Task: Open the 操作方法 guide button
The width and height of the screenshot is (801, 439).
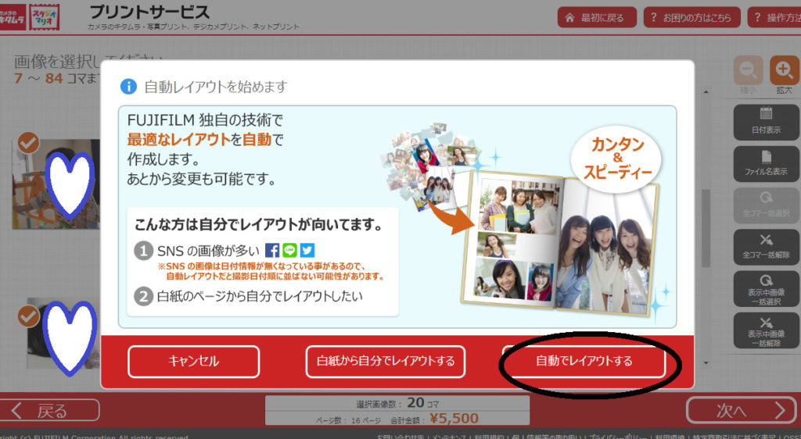Action: (774, 18)
